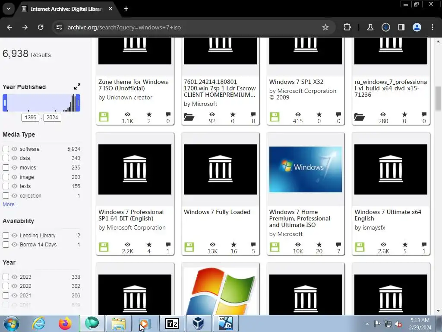Hide movies results with the eye icon
Image resolution: width=442 pixels, height=332 pixels.
pyautogui.click(x=14, y=167)
